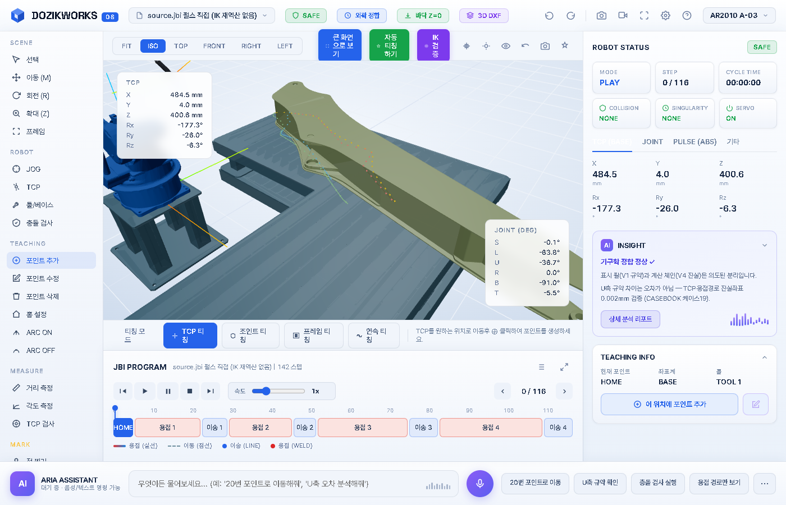Click the timeline playhead marker
The image size is (786, 505).
(115, 408)
